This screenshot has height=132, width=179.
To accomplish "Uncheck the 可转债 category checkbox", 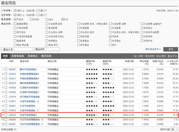I will pos(110,36).
